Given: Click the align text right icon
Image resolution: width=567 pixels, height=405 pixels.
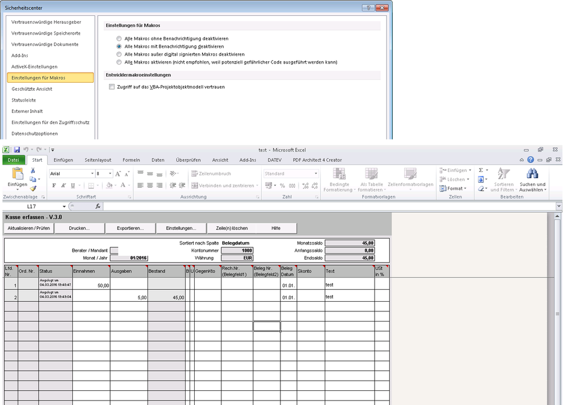Looking at the screenshot, I should [159, 185].
